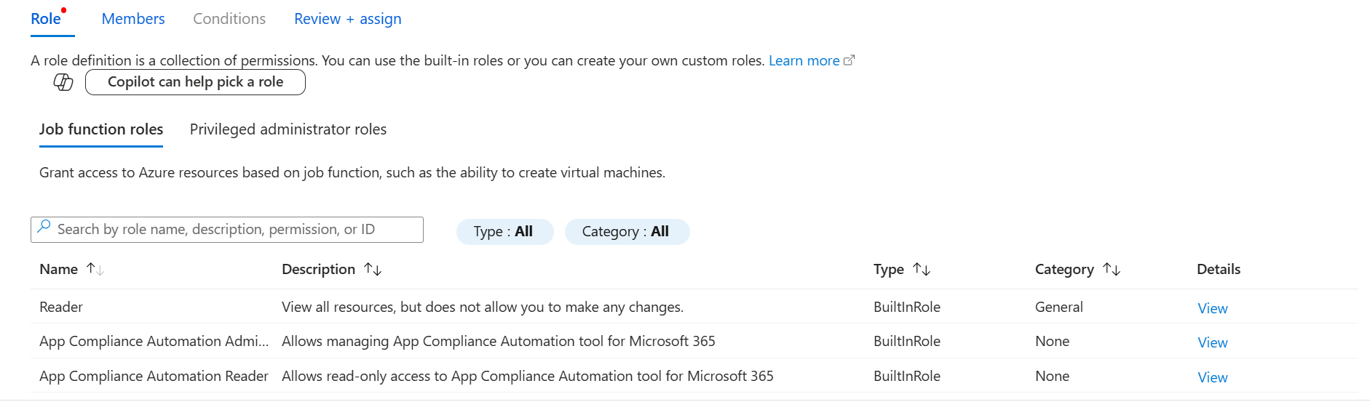
Task: Click the search magnifier icon
Action: (44, 227)
